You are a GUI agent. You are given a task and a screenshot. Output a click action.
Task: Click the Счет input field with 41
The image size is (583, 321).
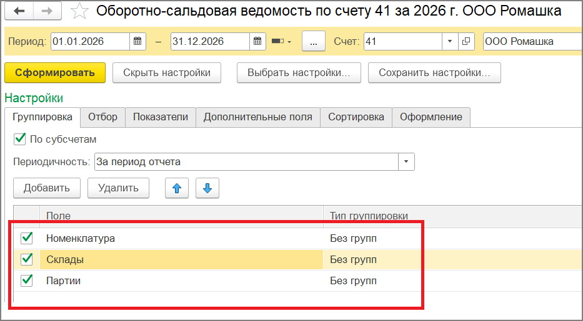(402, 41)
